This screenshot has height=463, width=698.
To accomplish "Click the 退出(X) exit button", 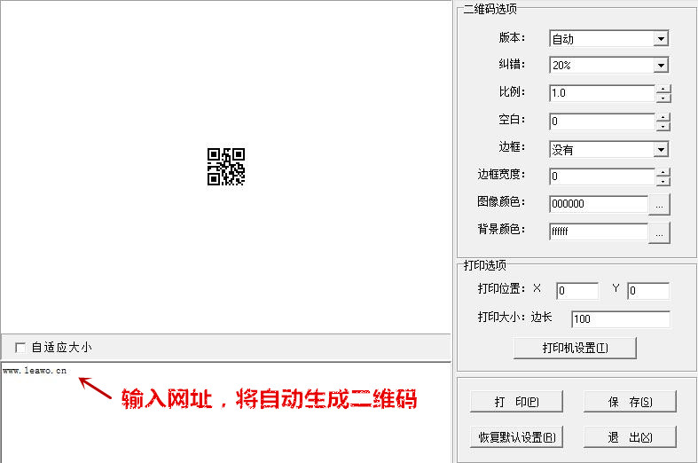I will click(630, 437).
